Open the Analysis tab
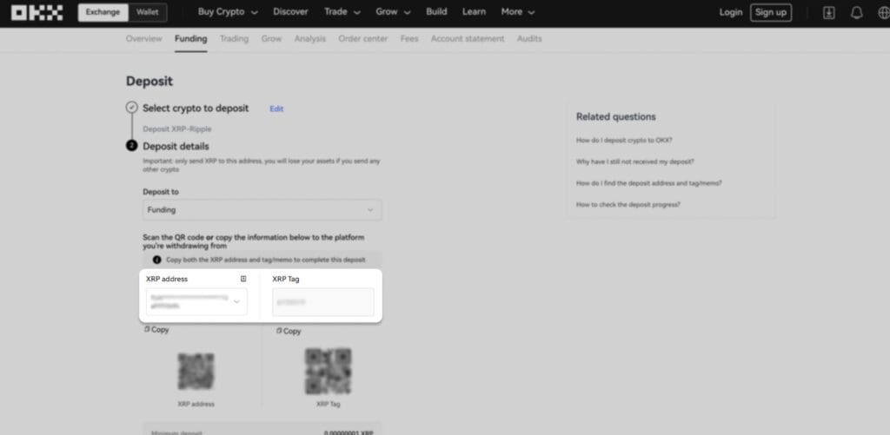 [310, 38]
